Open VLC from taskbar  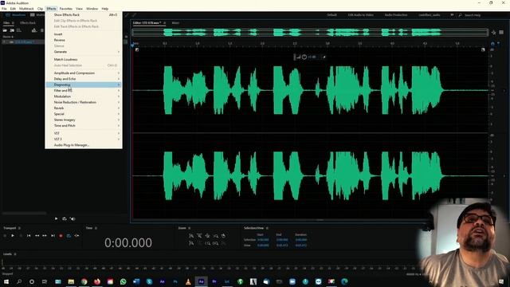(188, 281)
